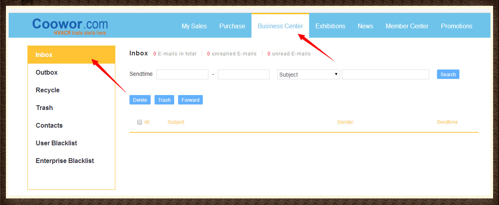Open the Subject search-type dropdown

(308, 75)
